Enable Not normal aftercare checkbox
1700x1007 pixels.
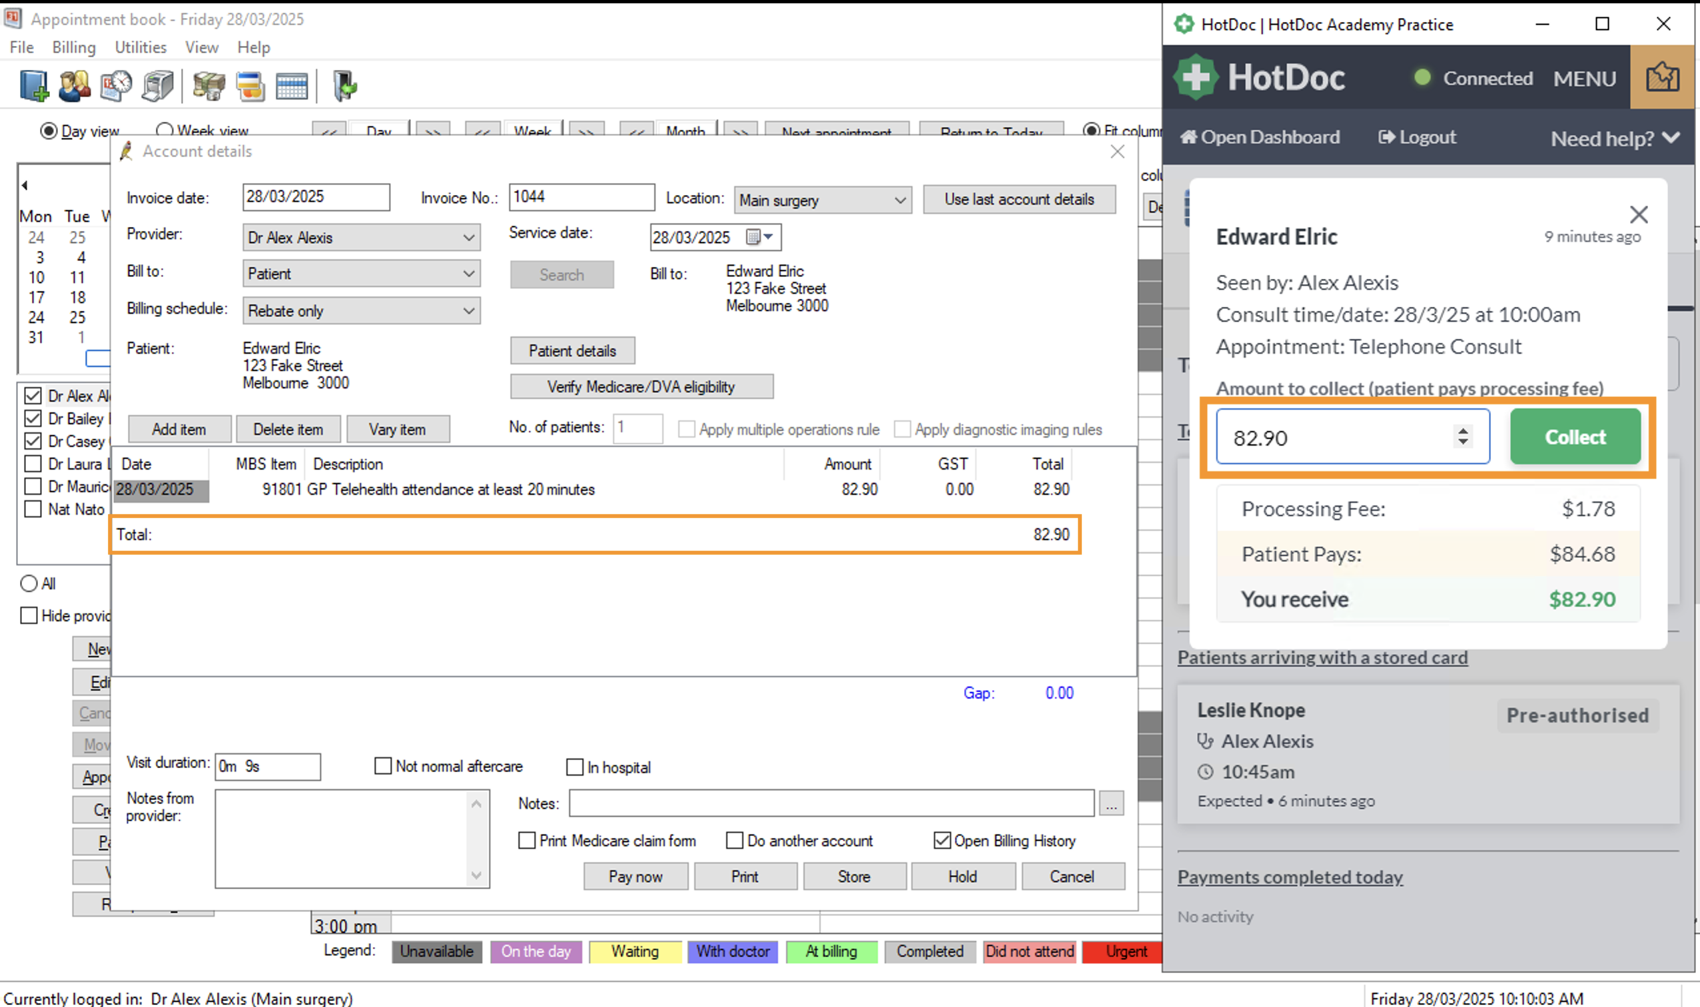[x=384, y=766]
